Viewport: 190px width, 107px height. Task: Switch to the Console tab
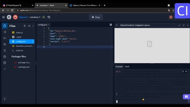tap(119, 67)
